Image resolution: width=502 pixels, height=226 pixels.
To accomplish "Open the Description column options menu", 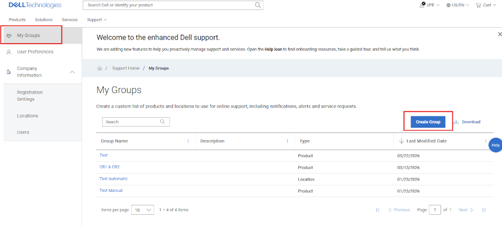I will (287, 141).
